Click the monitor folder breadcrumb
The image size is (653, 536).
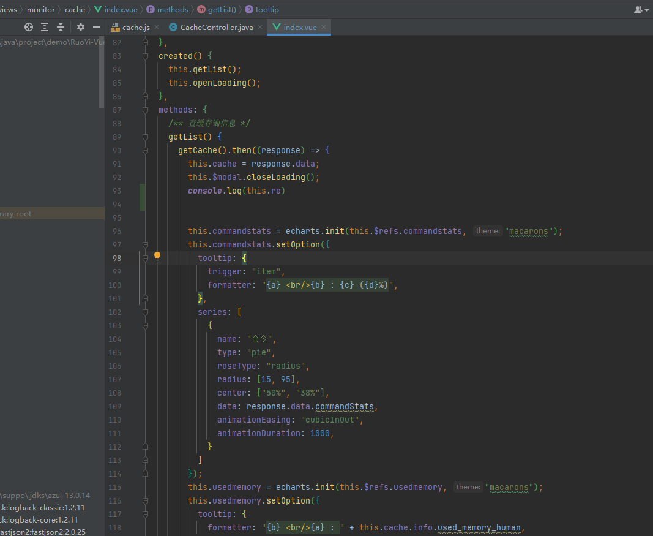(x=40, y=9)
